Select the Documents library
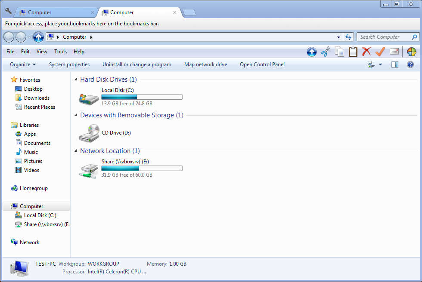The height and width of the screenshot is (282, 422). (x=37, y=143)
